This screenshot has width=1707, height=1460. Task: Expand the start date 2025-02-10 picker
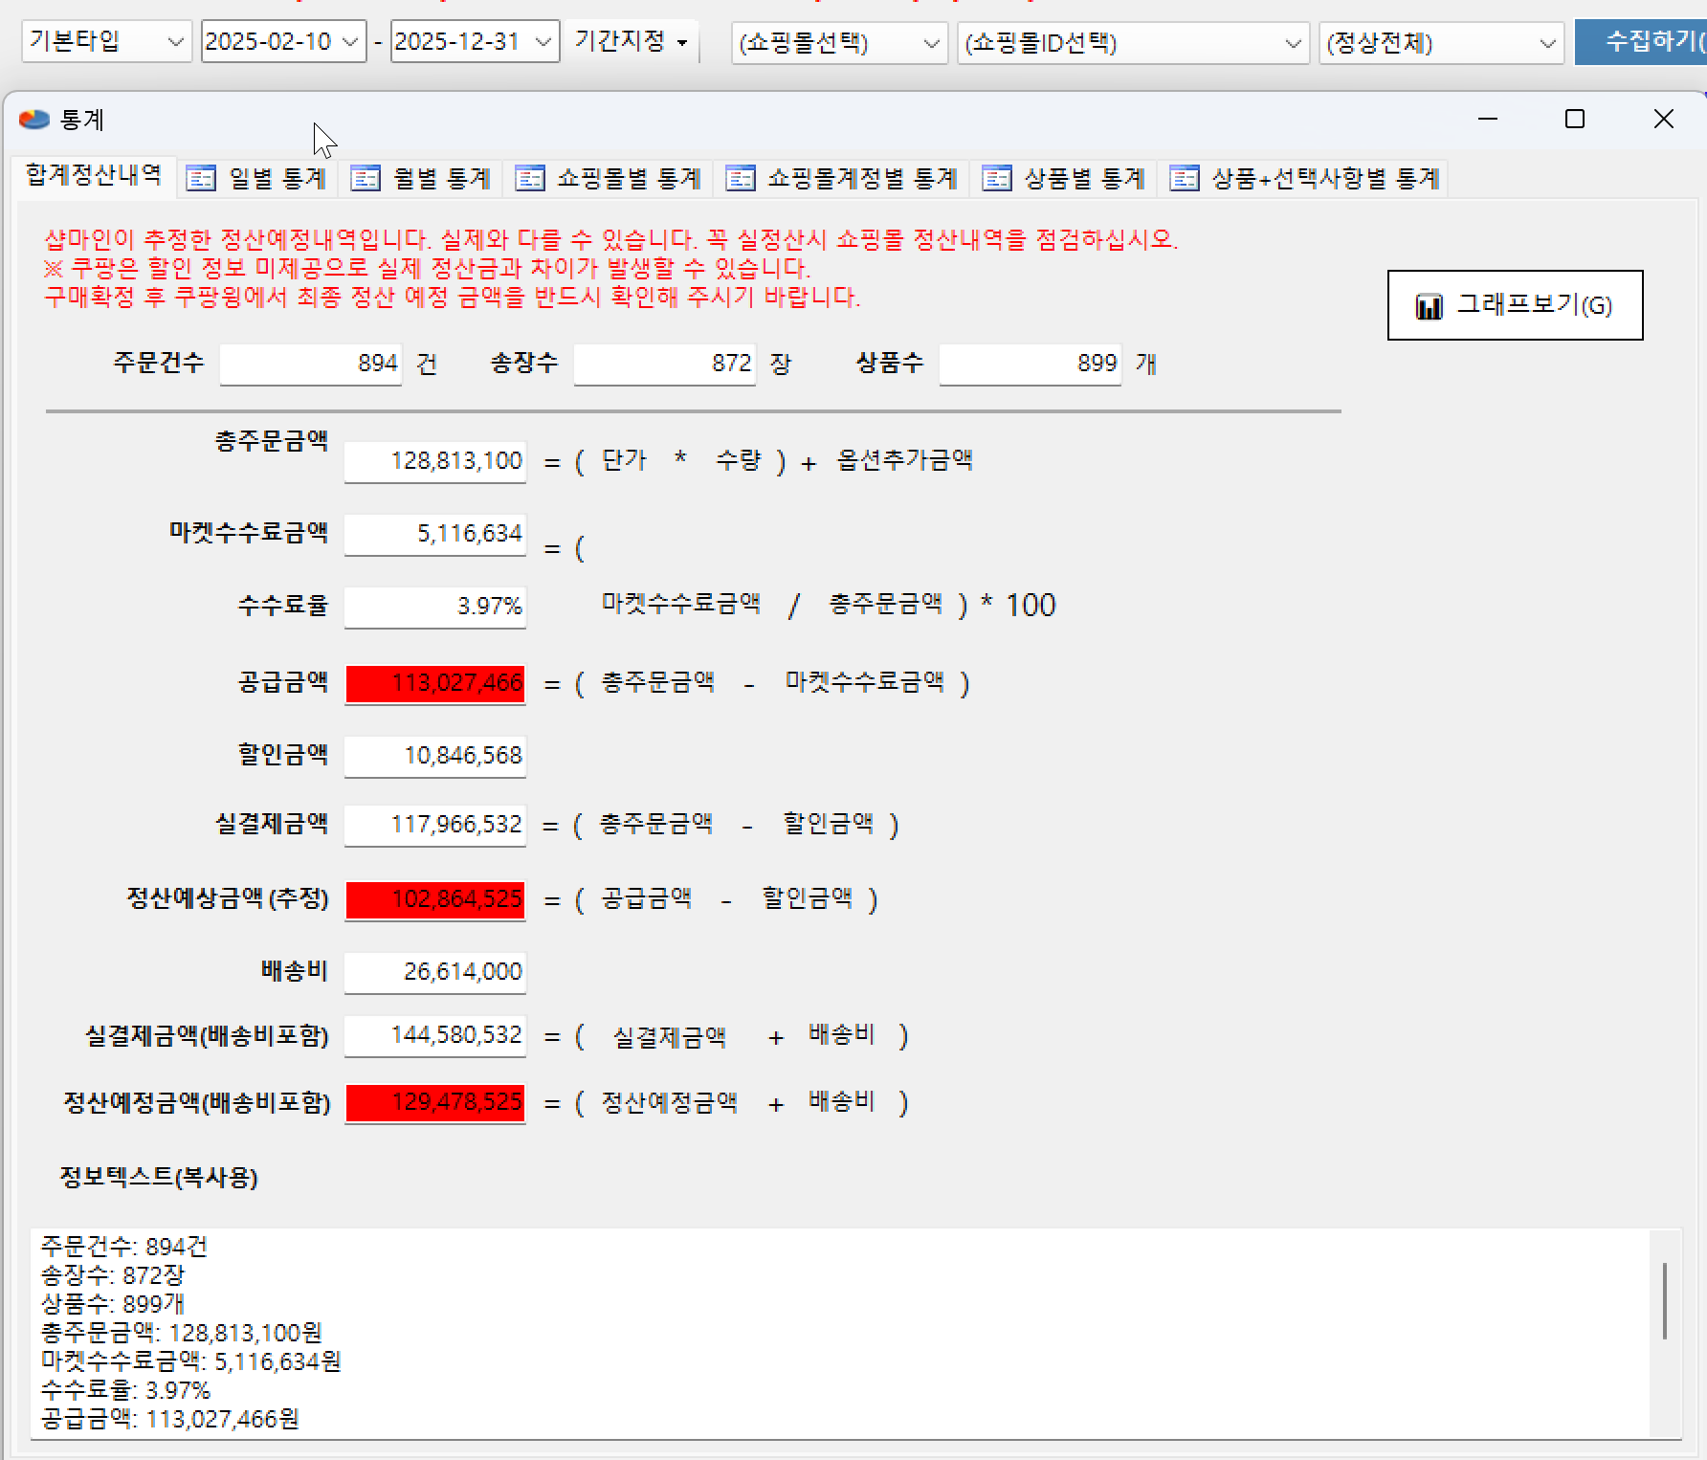click(350, 42)
